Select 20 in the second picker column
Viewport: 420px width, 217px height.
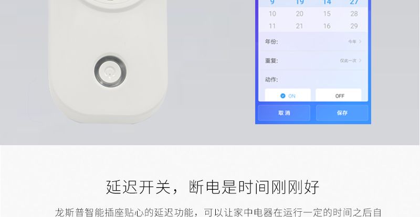(x=299, y=14)
